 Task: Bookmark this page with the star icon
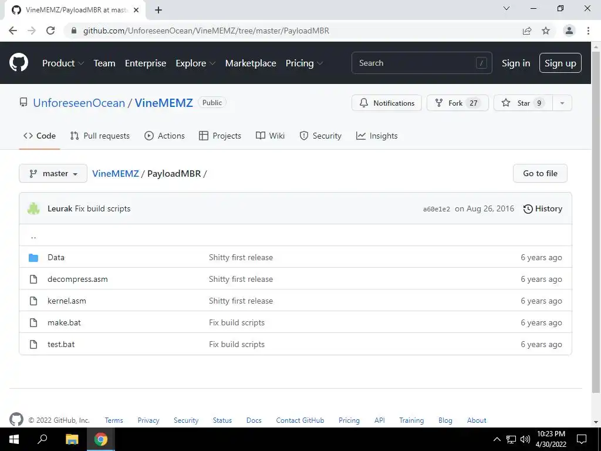tap(546, 31)
